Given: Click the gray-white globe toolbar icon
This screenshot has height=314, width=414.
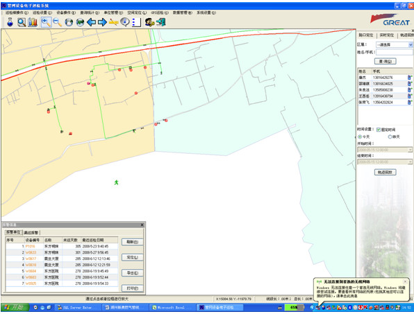Looking at the screenshot, I should (x=69, y=22).
